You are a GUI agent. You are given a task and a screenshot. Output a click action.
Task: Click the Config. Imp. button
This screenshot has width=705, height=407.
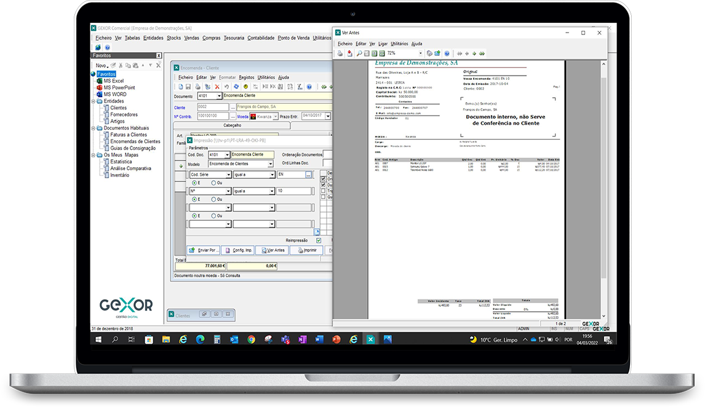(x=237, y=250)
